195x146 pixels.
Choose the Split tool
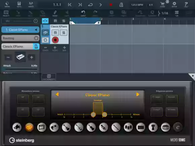pos(18,13)
